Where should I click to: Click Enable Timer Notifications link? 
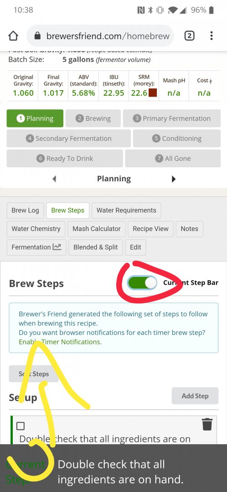[x=60, y=342]
